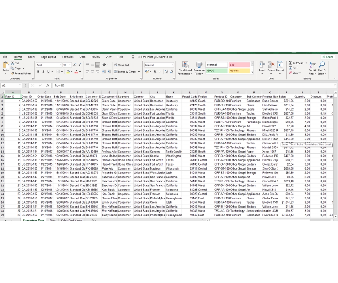The image size is (338, 283).
Task: Apply Percent number style
Action: click(154, 71)
